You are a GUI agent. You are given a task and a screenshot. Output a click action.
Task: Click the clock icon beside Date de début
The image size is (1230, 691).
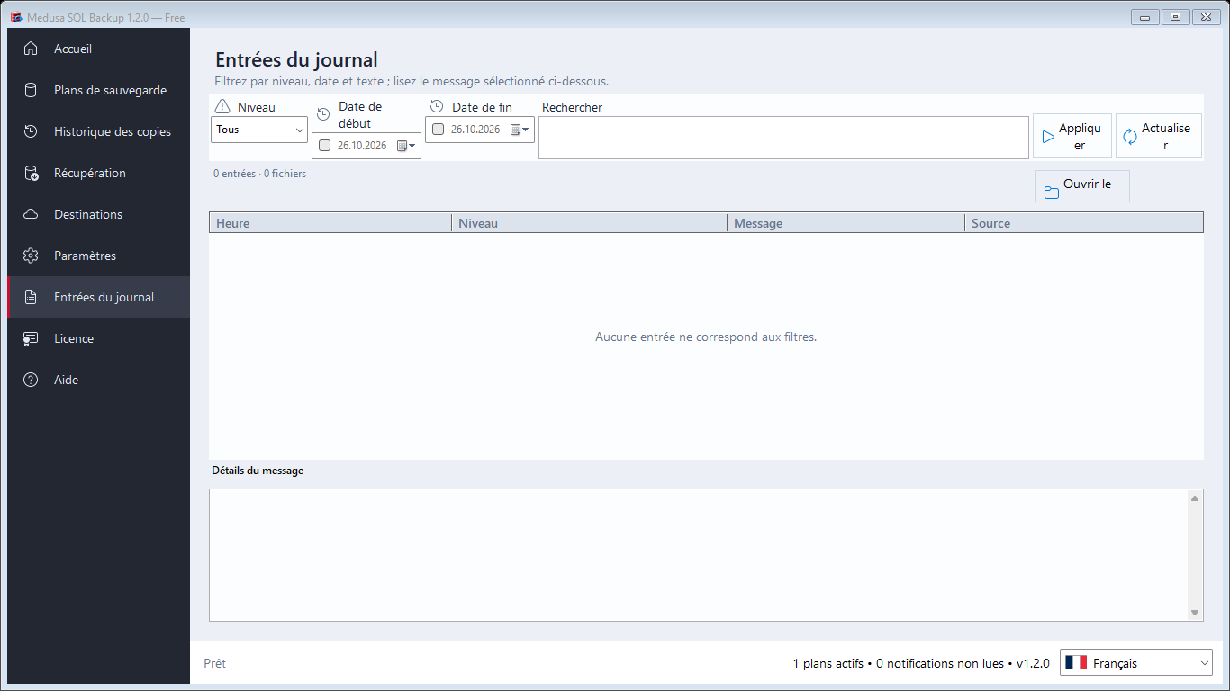(x=324, y=113)
